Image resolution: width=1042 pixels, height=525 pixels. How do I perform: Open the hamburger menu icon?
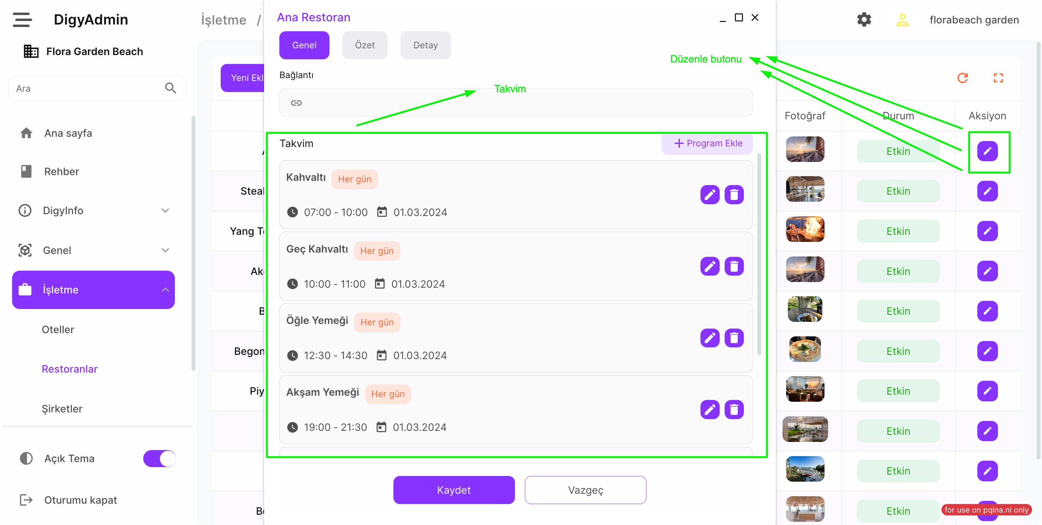coord(22,20)
